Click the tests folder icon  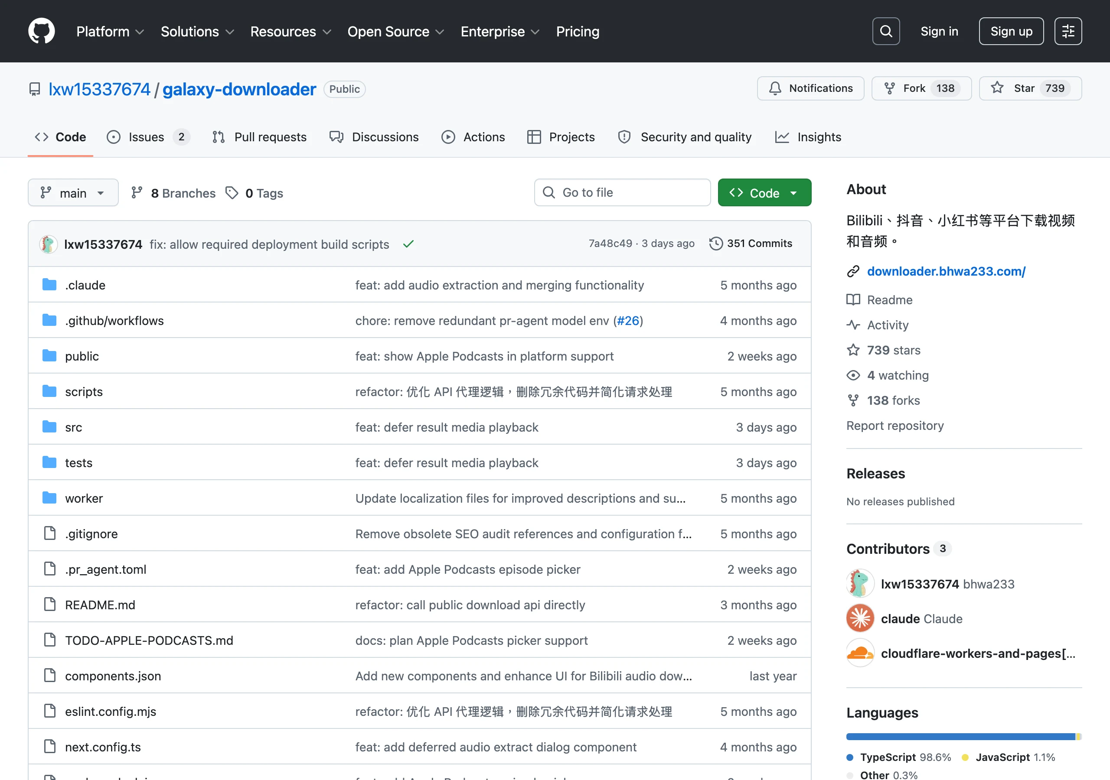pyautogui.click(x=49, y=462)
